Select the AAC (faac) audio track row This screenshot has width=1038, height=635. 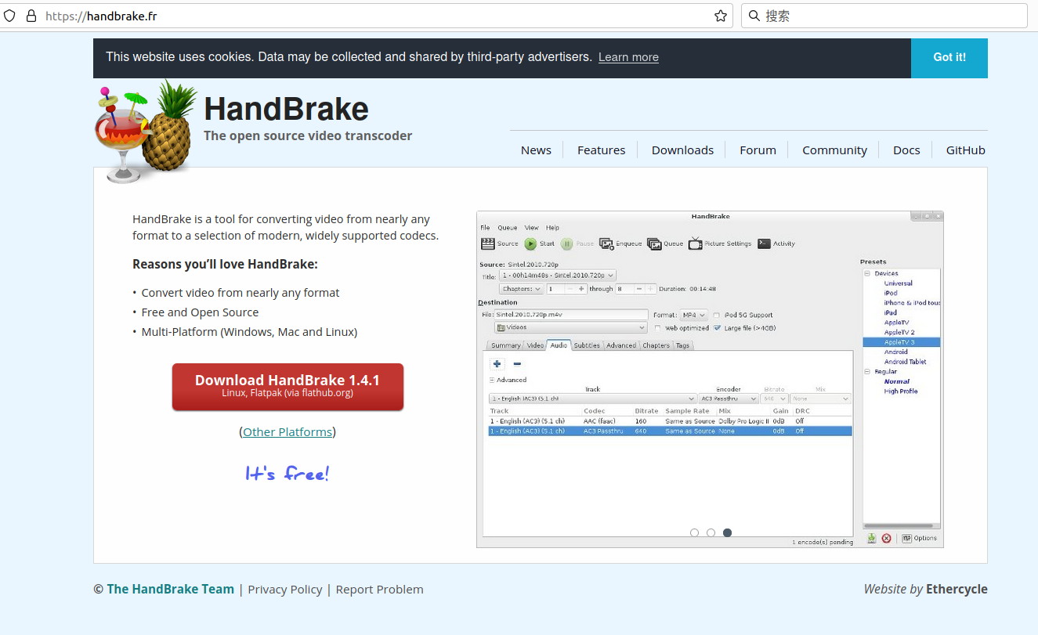pyautogui.click(x=670, y=421)
